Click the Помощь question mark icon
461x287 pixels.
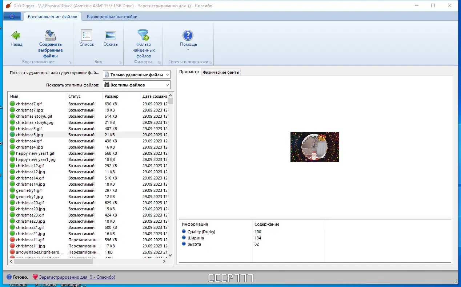pyautogui.click(x=188, y=35)
